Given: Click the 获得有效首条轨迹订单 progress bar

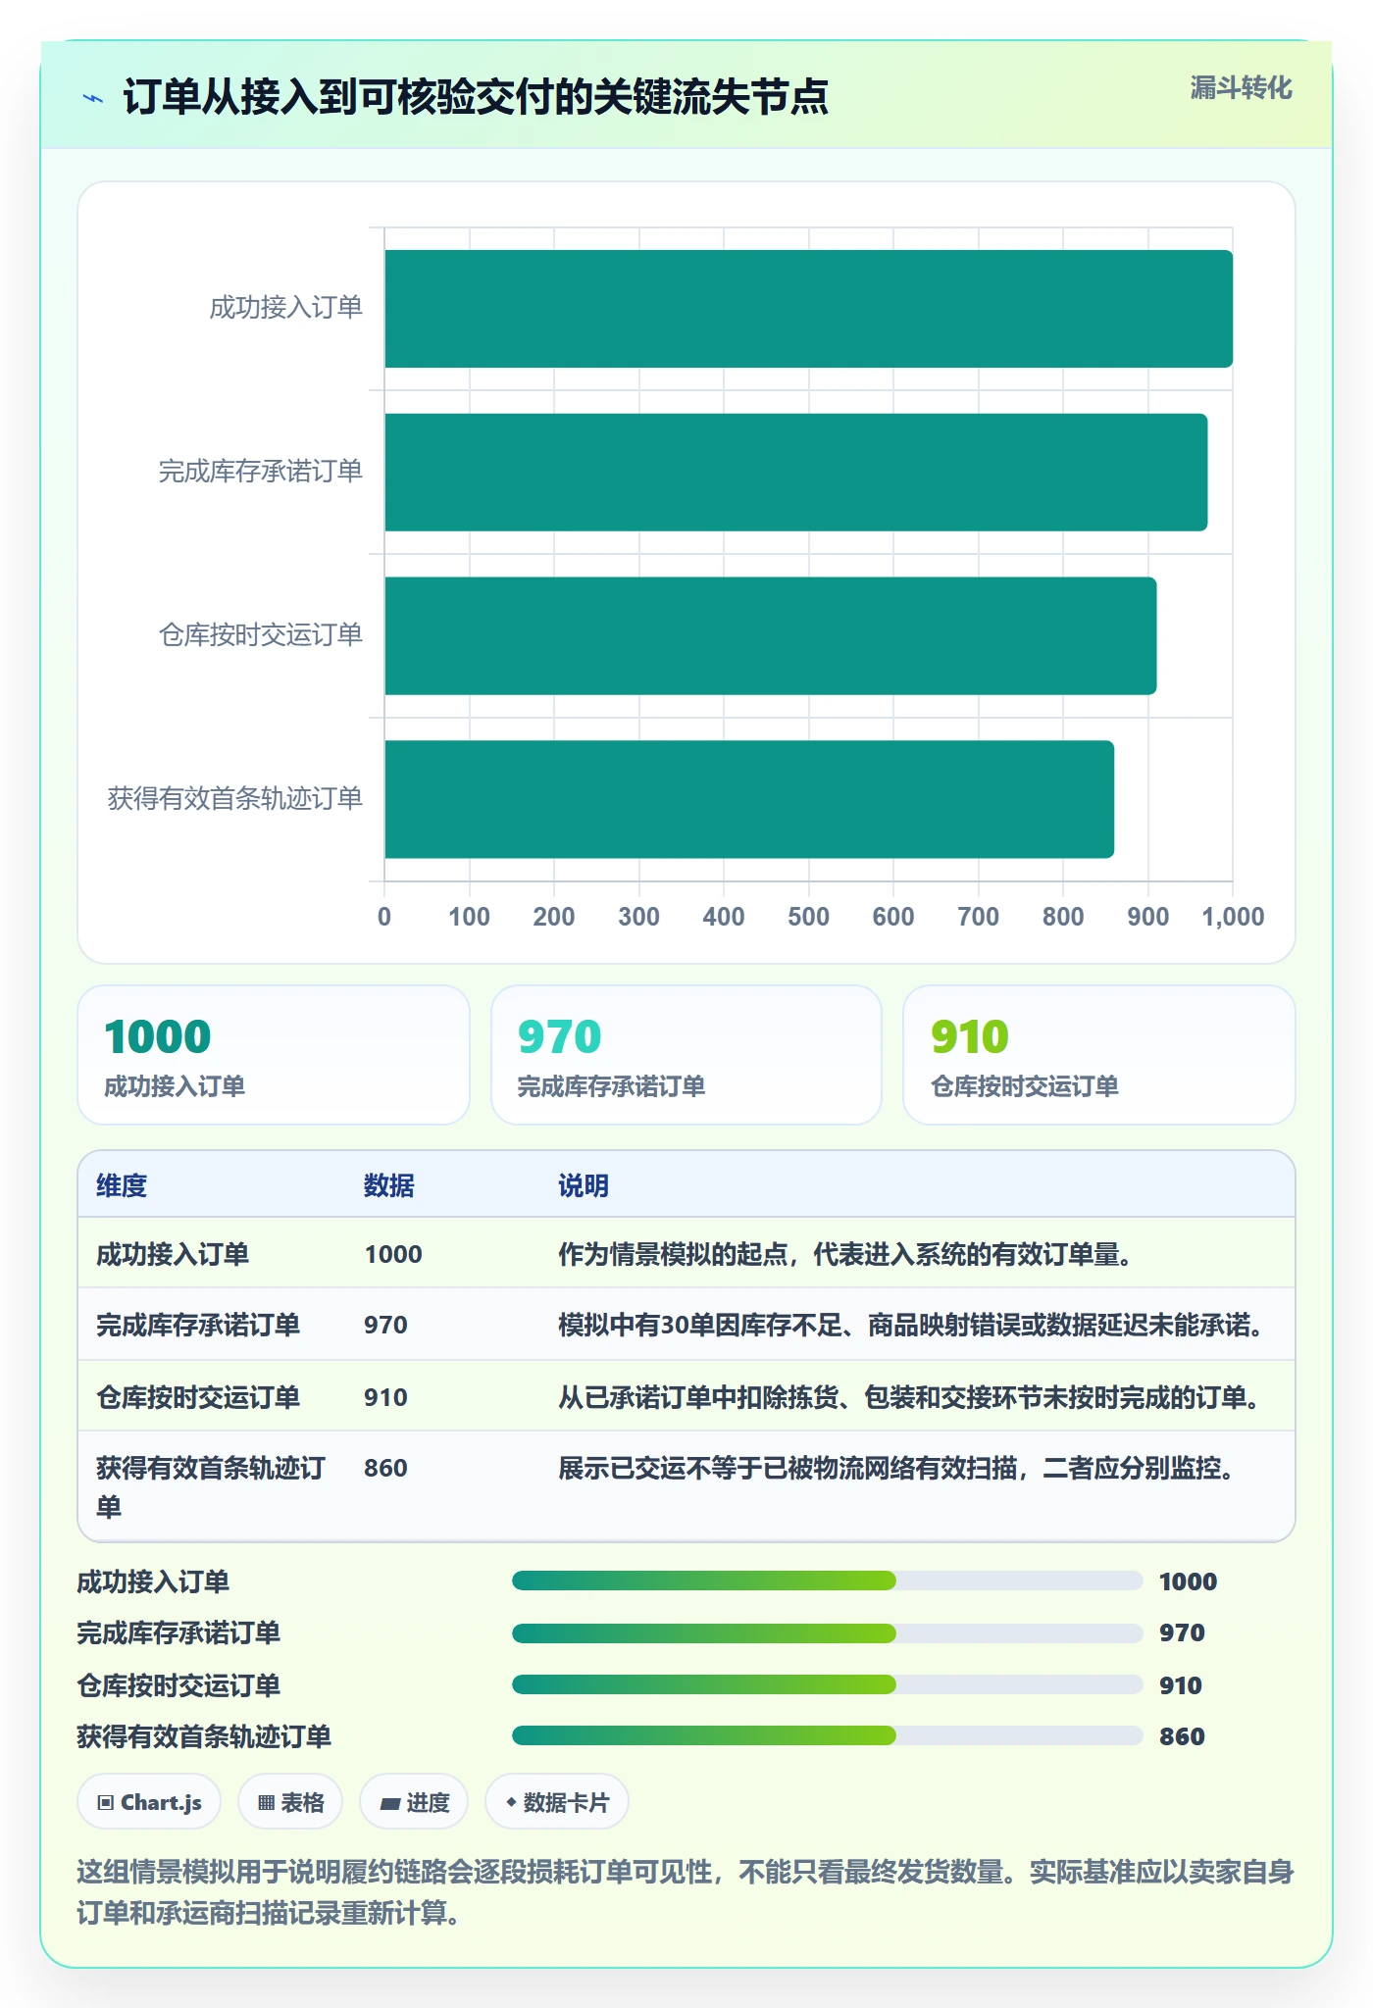Looking at the screenshot, I should (828, 1735).
